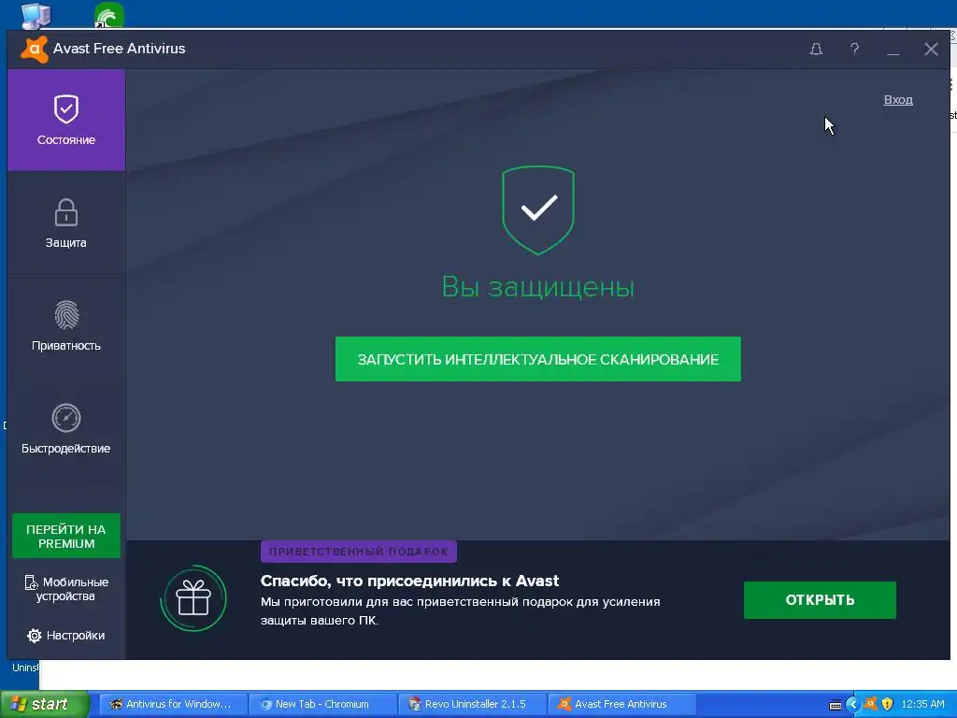Open the Приватность privacy section

click(66, 326)
